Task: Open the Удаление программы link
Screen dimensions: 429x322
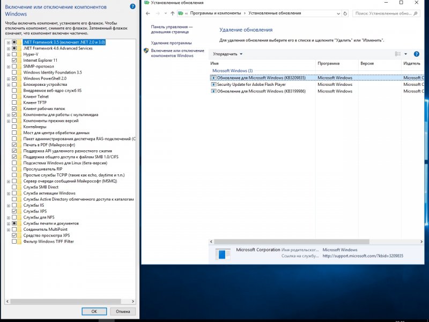Action: (x=171, y=43)
